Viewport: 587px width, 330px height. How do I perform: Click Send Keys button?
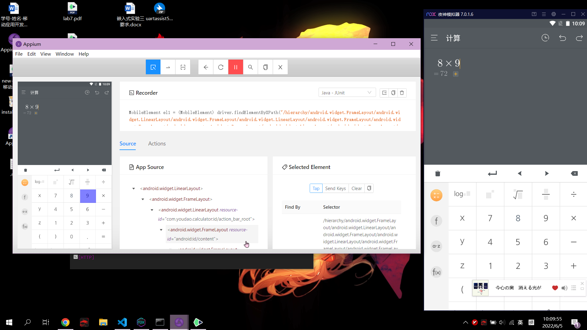[x=335, y=189]
